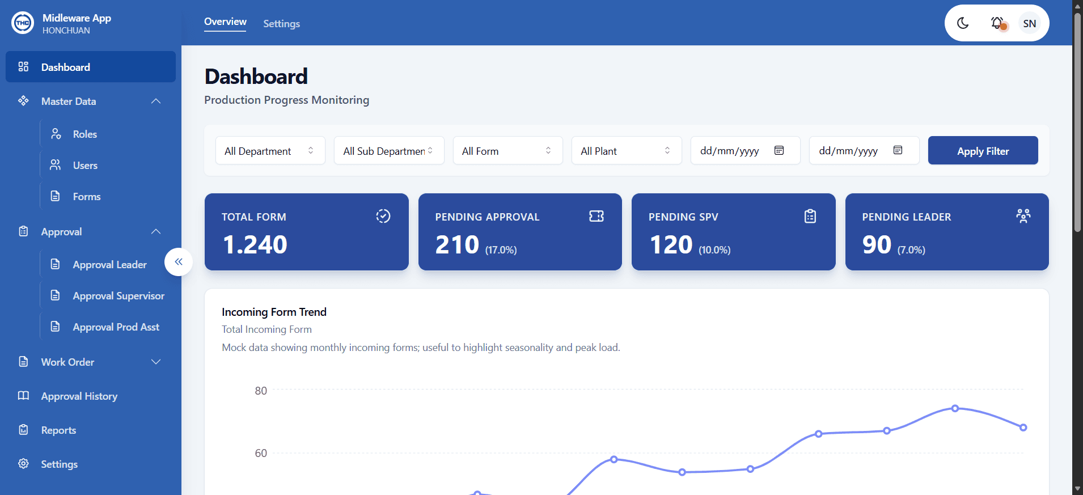Screen dimensions: 1083x495
Task: Click the Pending Leader card
Action: [x=947, y=232]
